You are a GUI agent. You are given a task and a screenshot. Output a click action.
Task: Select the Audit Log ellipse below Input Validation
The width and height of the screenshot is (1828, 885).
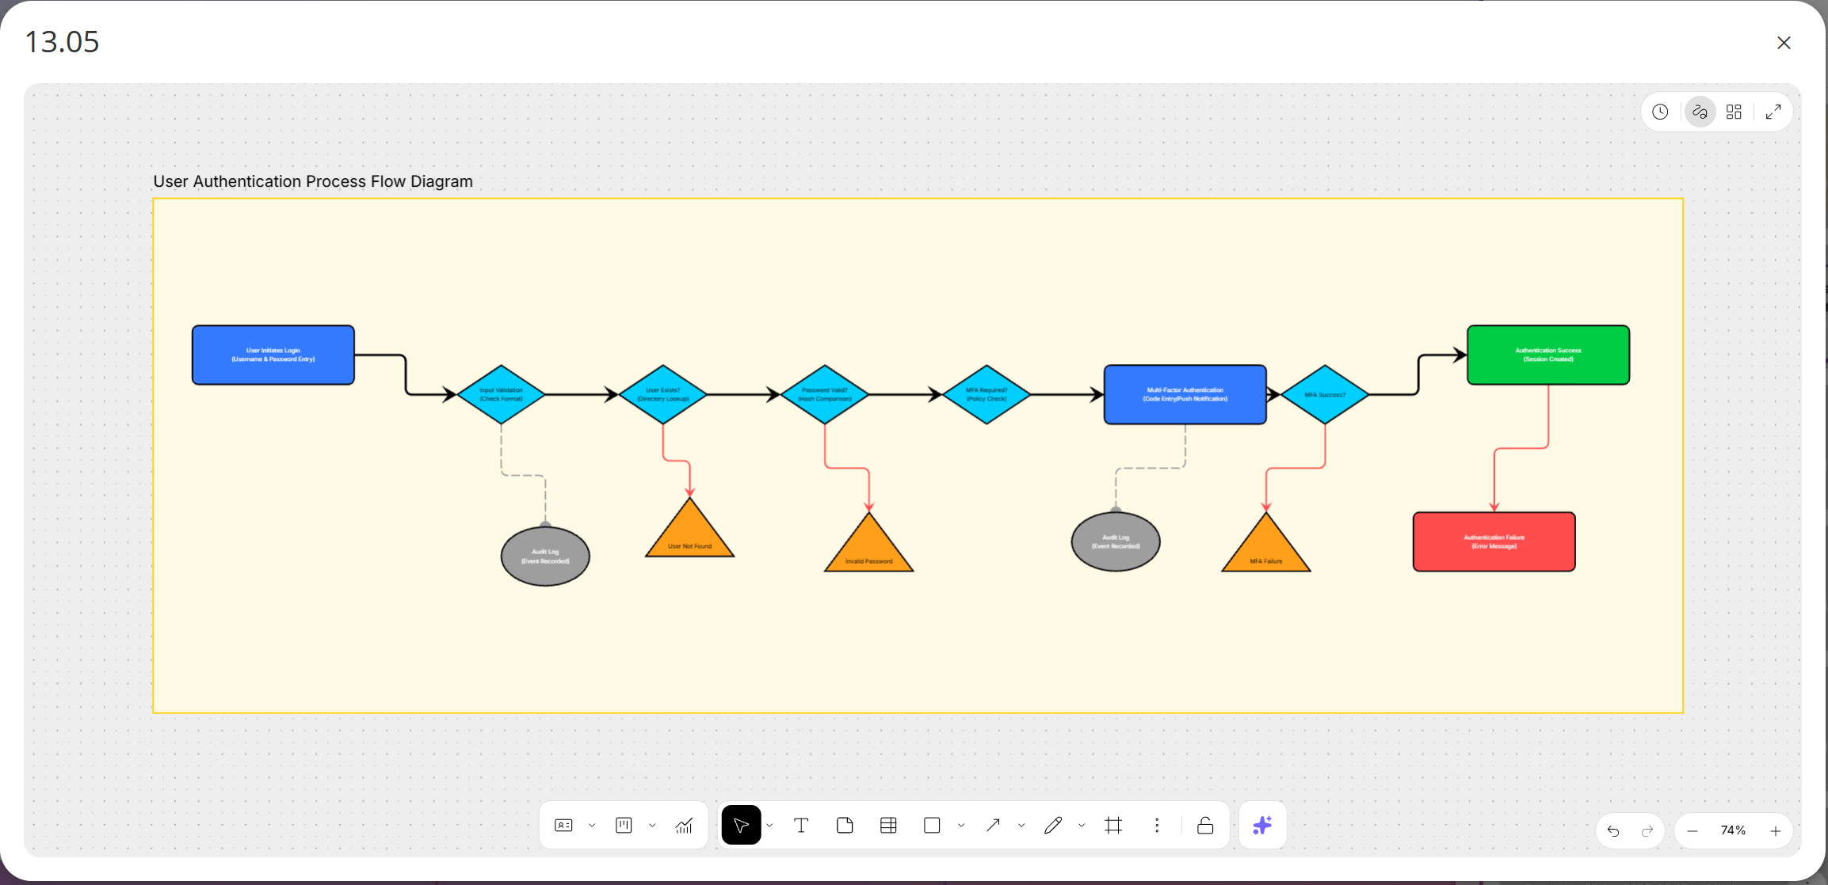coord(545,556)
